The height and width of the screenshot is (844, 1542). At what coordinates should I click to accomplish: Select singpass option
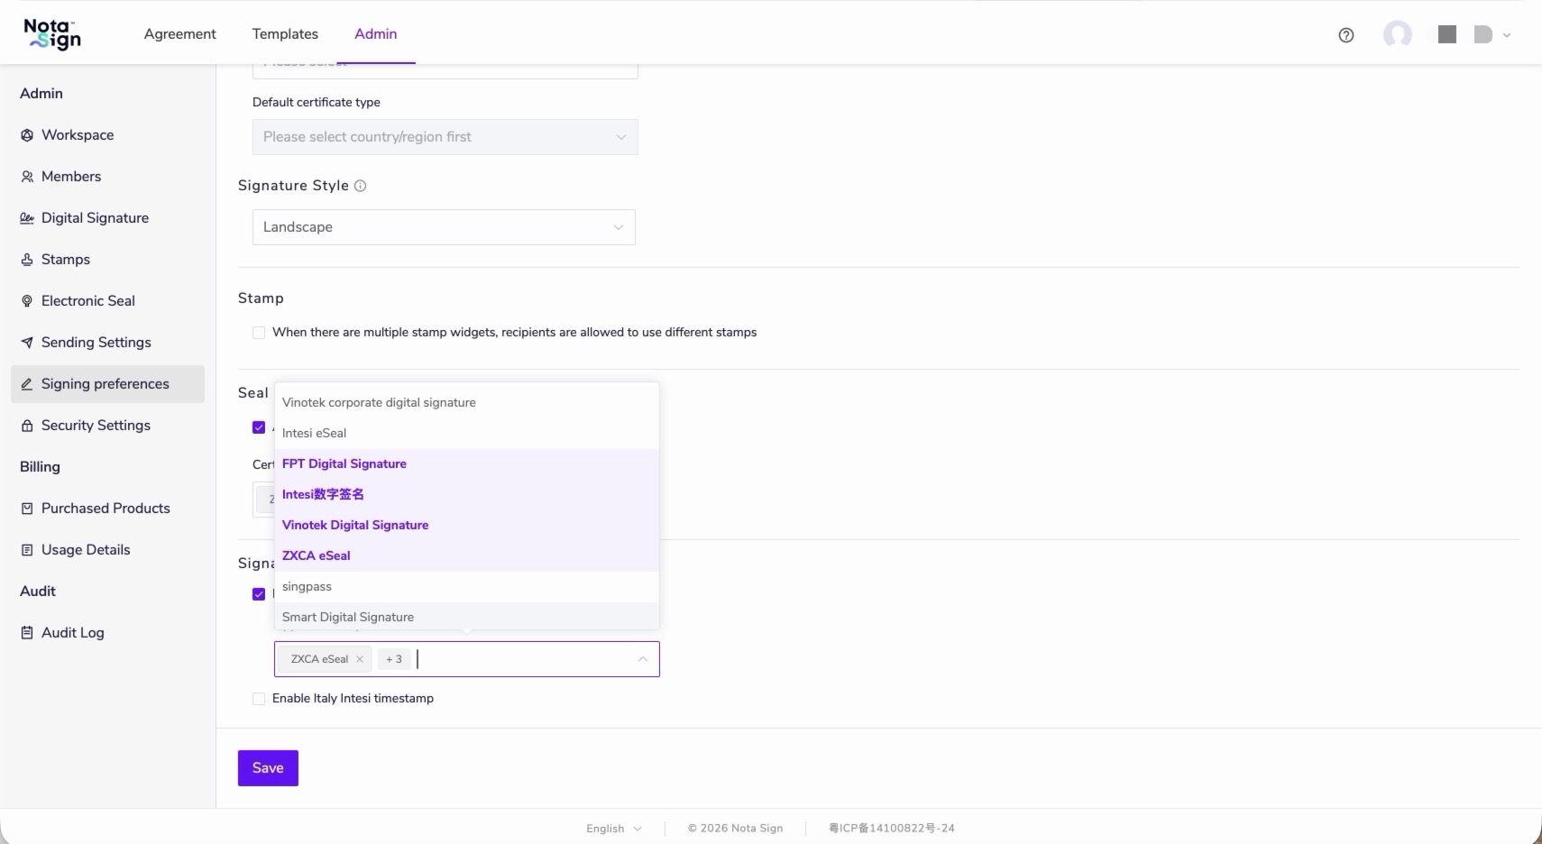click(467, 587)
